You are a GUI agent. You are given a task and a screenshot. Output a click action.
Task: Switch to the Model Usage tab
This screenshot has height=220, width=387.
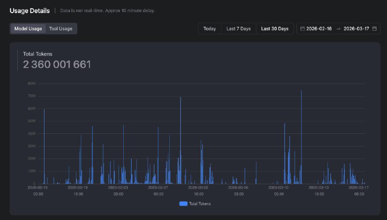(28, 29)
